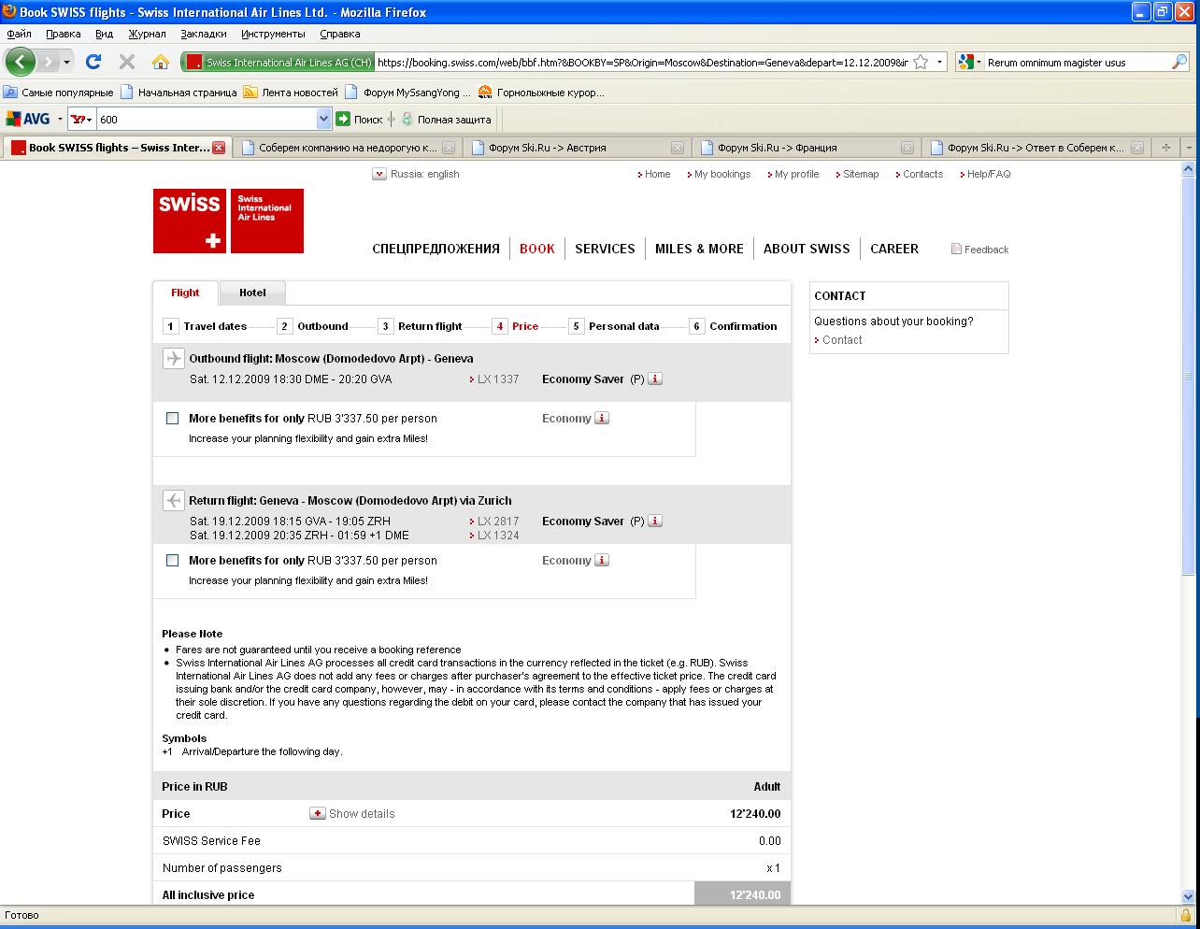Click the Russia flag language icon

click(379, 174)
